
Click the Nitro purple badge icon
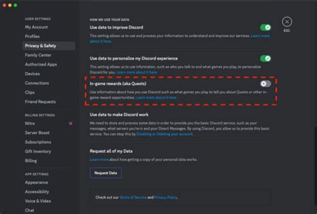point(70,124)
